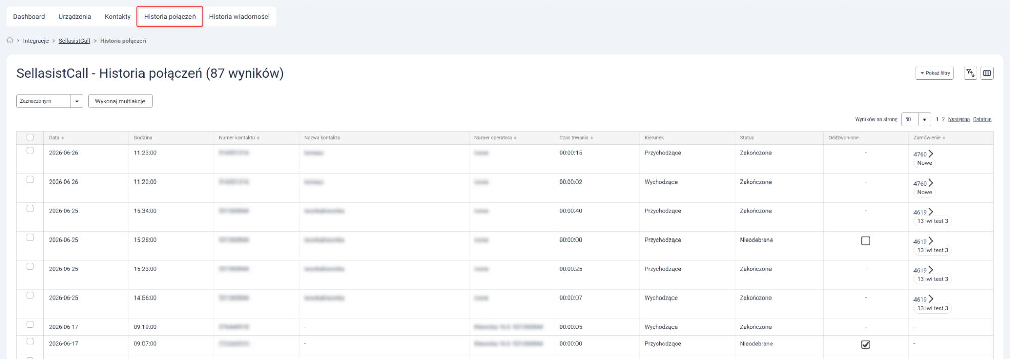
Task: Click the Nowe status tag in 11:23:00 row
Action: click(924, 163)
